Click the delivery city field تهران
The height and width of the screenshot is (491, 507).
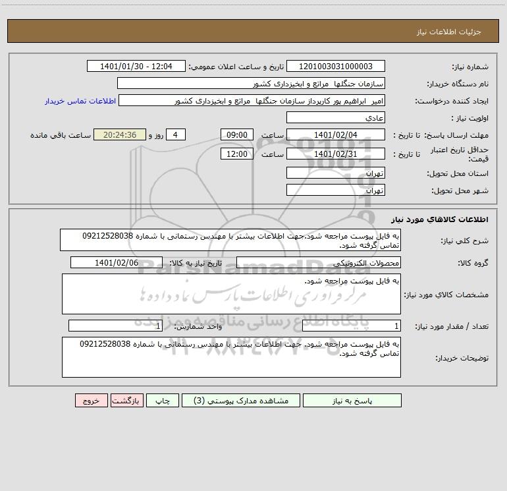coord(336,190)
